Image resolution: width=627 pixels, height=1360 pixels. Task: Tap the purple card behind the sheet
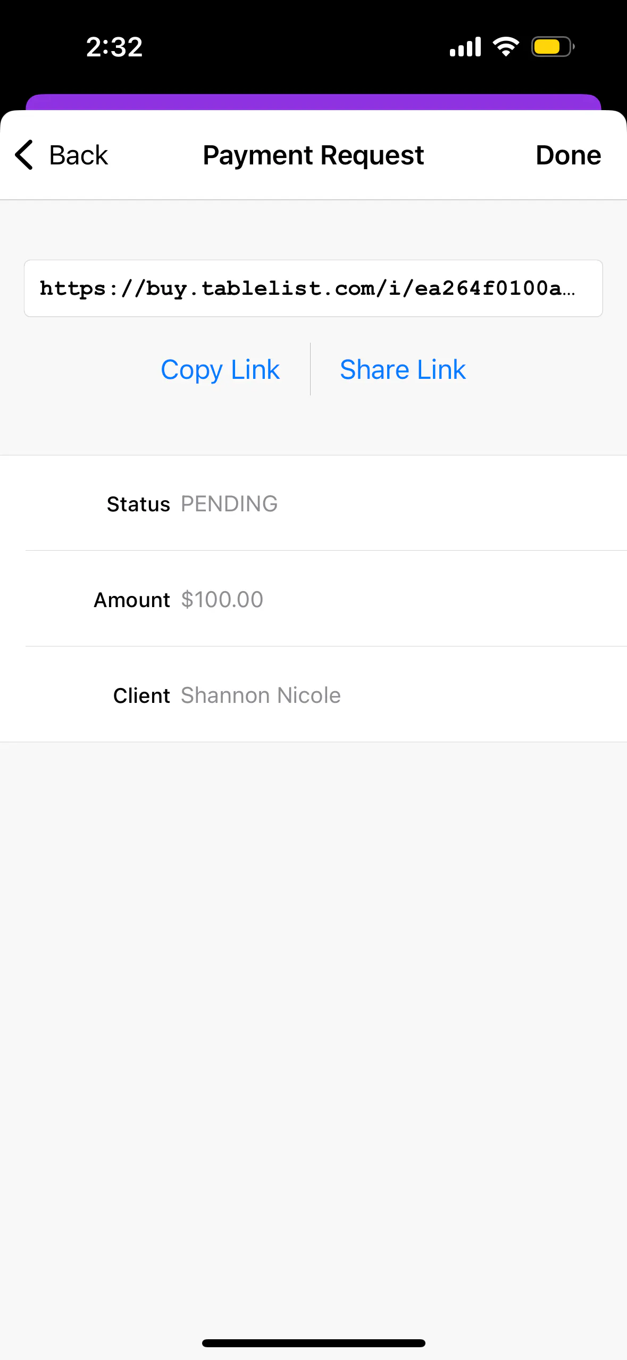coord(313,102)
